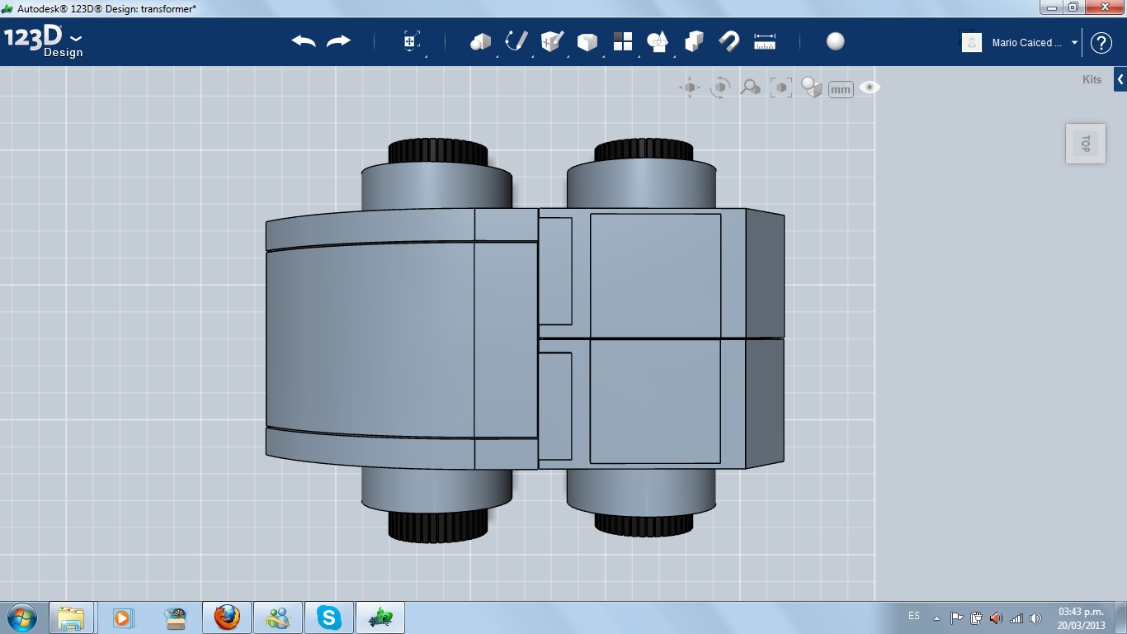Open the mm units setting

(841, 89)
